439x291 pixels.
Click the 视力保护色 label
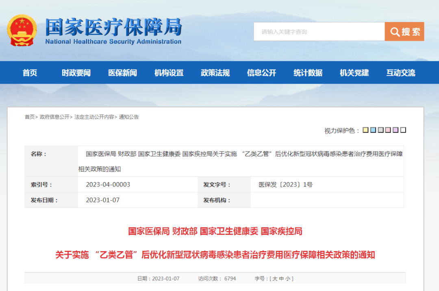[x=342, y=131]
